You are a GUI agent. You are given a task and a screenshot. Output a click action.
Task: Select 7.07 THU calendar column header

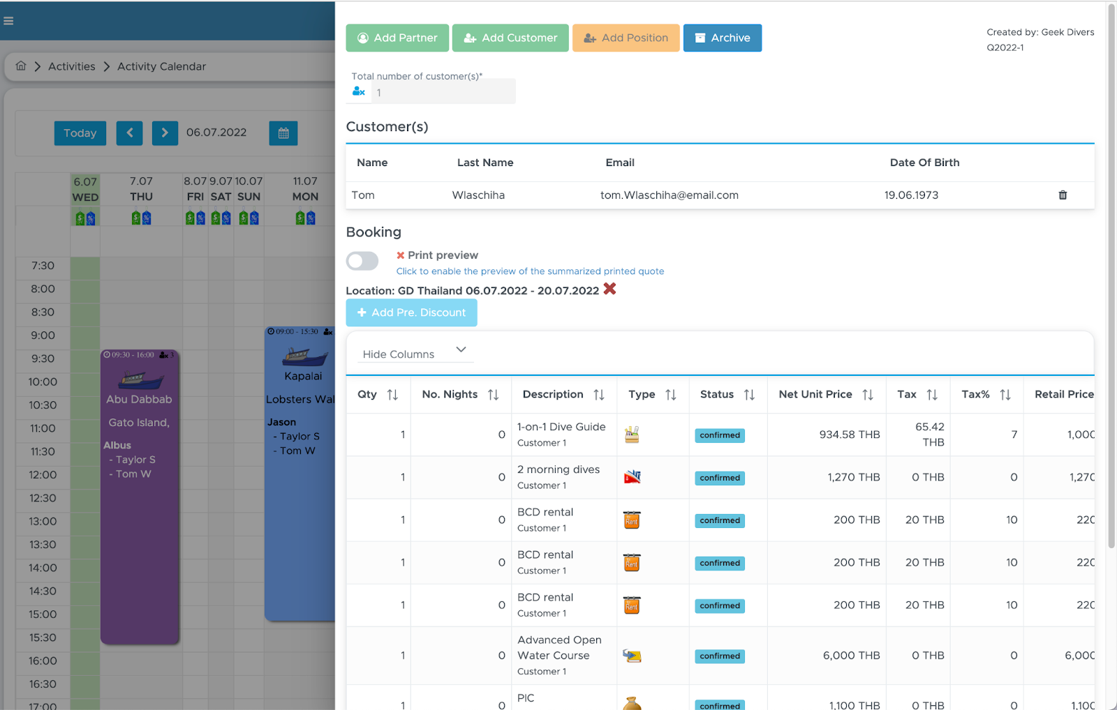pos(141,189)
